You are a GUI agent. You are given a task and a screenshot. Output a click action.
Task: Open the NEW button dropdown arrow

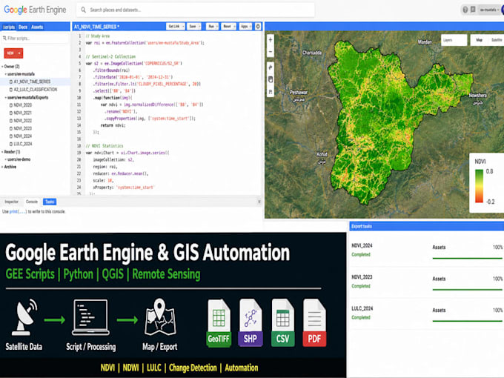(x=19, y=53)
